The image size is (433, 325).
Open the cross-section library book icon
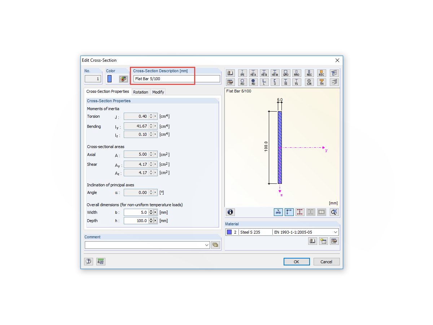(x=230, y=73)
